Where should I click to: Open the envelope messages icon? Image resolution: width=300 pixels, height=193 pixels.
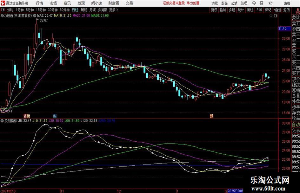click(270, 3)
